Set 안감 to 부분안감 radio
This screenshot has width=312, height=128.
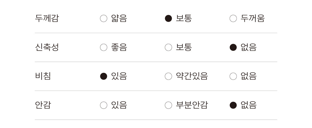point(168,105)
